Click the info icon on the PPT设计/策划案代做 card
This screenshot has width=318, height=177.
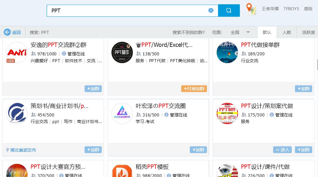[x=271, y=115]
